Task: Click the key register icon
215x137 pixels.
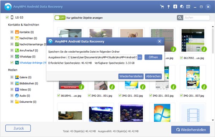Action: (x=168, y=6)
